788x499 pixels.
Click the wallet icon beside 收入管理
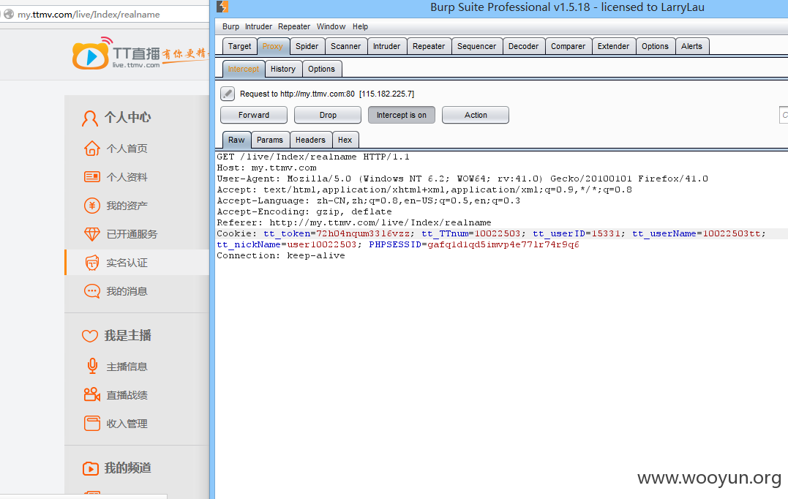[x=92, y=423]
